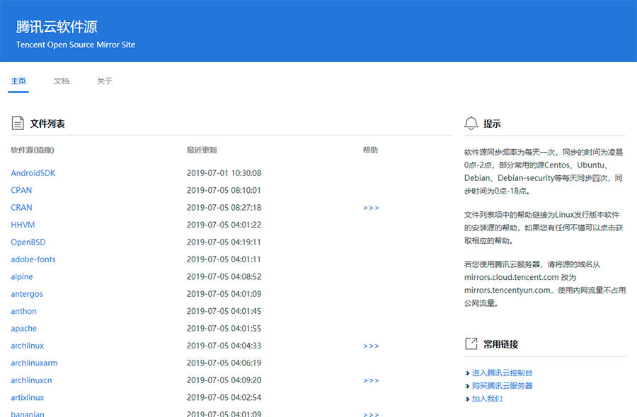The image size is (637, 417).
Task: Click the 常用链接 section heading
Action: click(x=500, y=344)
